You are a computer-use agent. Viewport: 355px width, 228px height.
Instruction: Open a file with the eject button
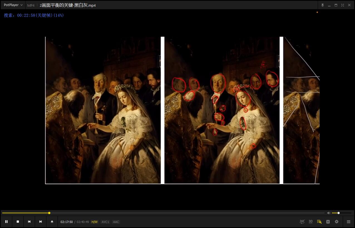[x=52, y=222]
